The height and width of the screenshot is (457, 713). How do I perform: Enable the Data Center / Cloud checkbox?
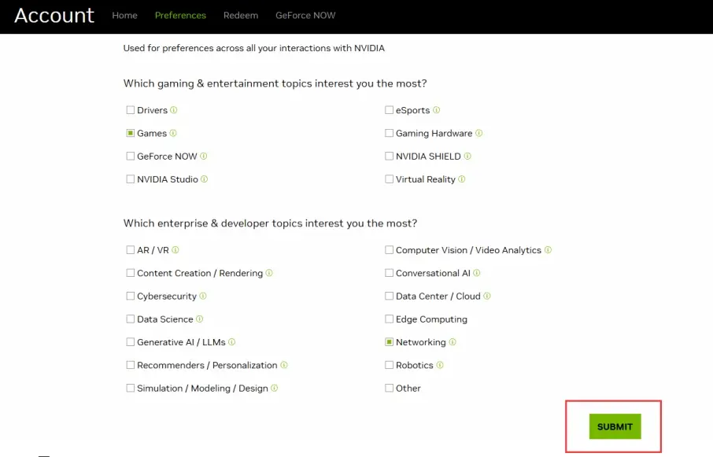(x=390, y=297)
